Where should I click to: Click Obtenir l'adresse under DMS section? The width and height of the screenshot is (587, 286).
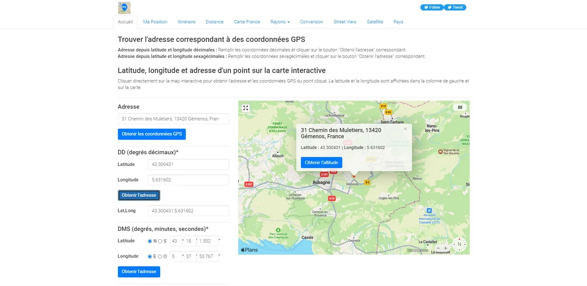[x=139, y=272]
